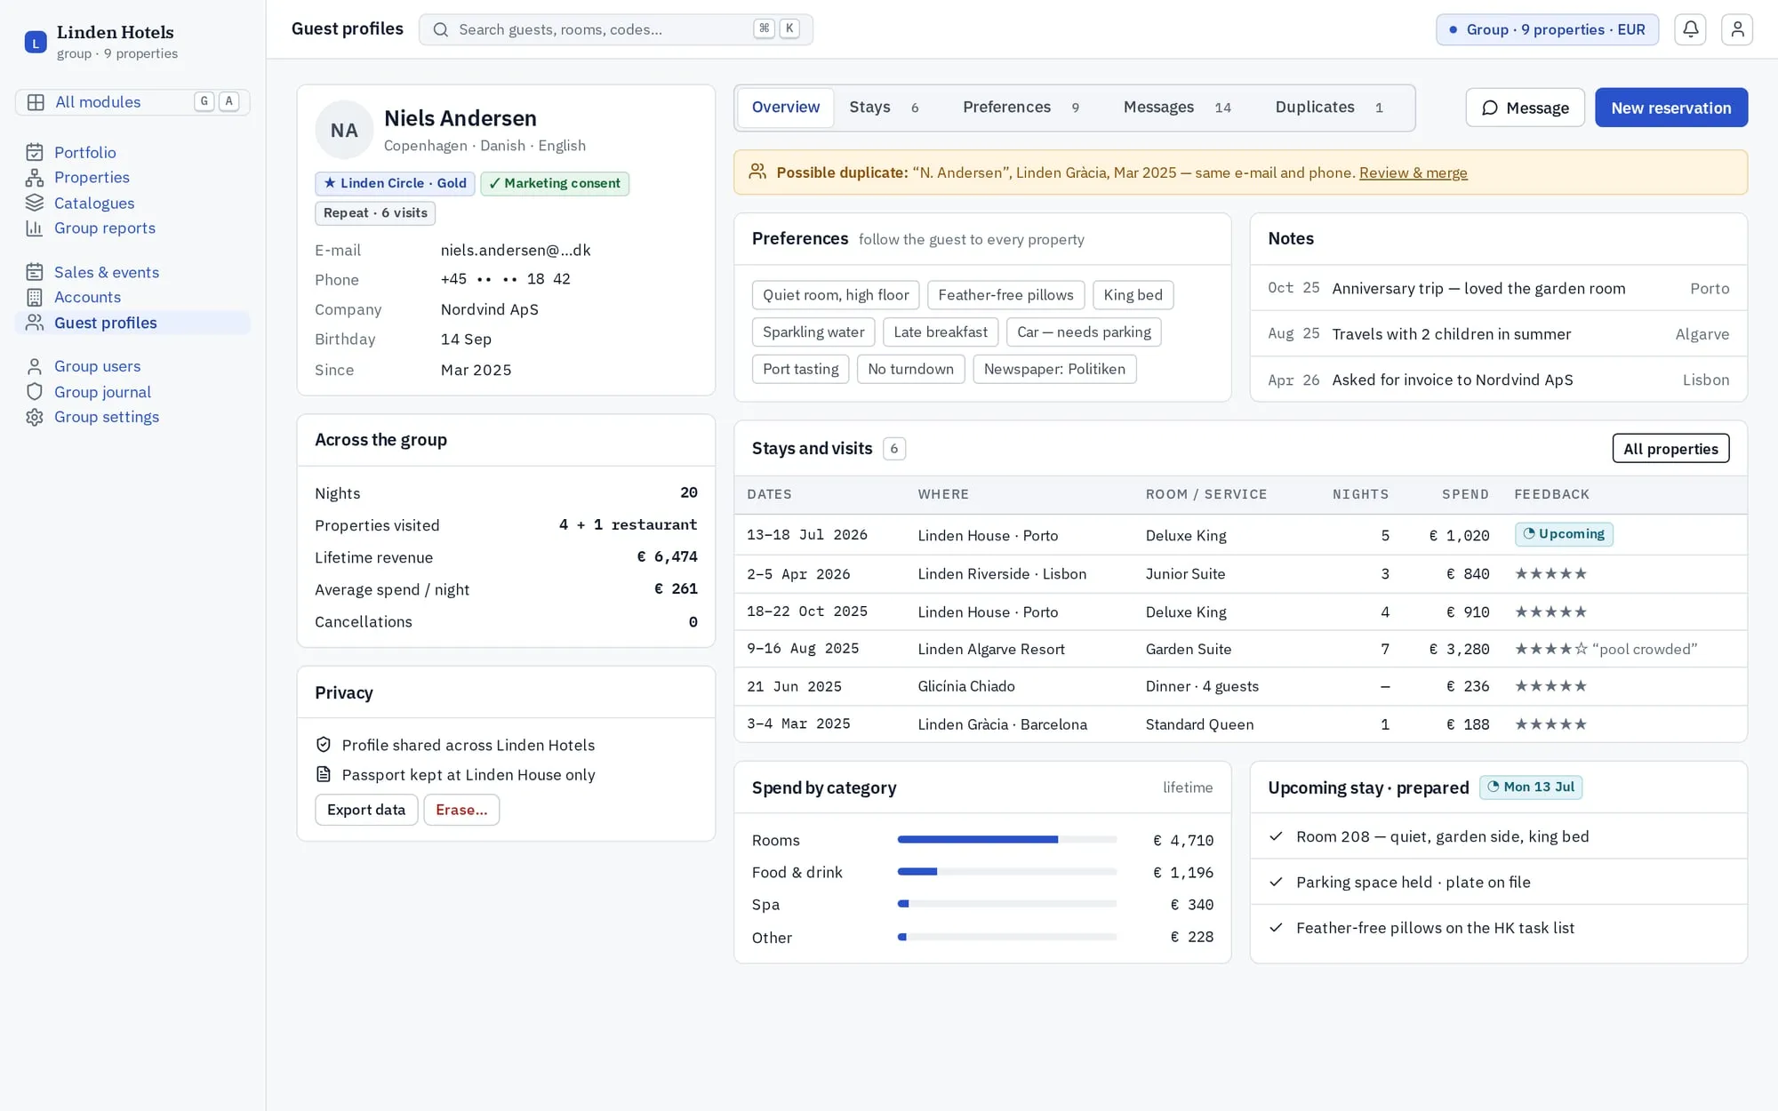Click the Rooms spend bar

click(1006, 840)
